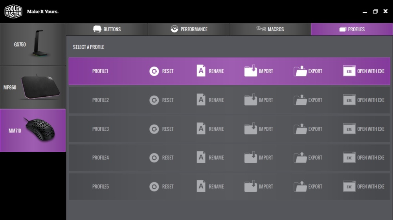Select the MM710 mouse device
Image resolution: width=393 pixels, height=220 pixels.
[33, 130]
